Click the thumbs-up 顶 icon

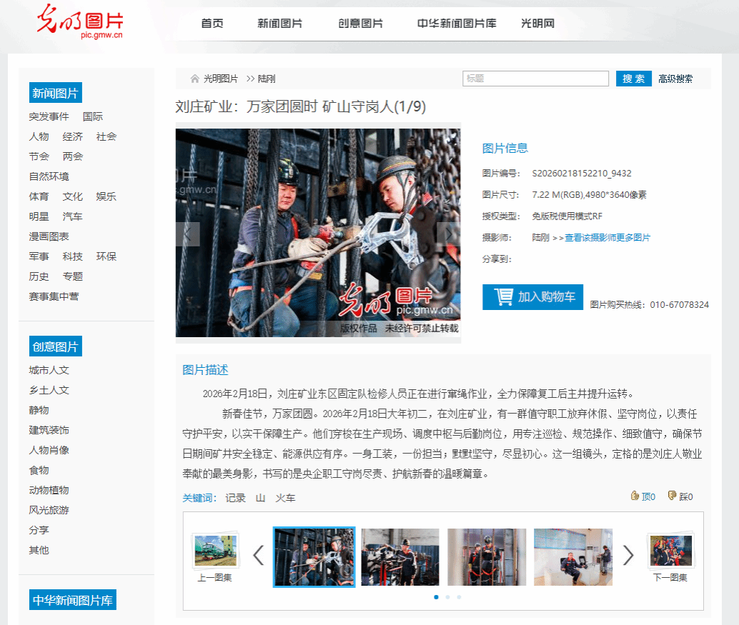(635, 496)
